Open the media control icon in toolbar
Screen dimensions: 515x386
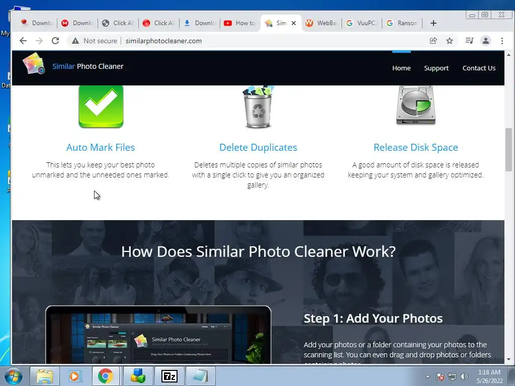469,41
